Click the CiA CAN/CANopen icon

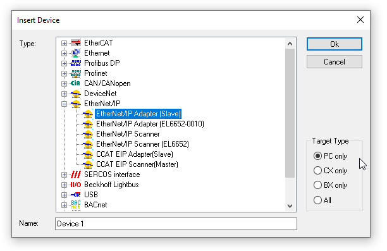coord(76,83)
